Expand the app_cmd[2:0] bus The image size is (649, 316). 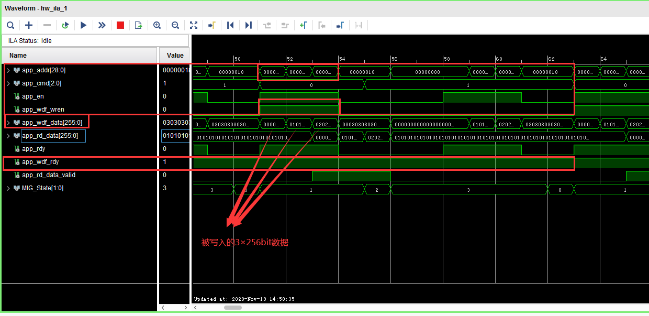click(x=8, y=83)
